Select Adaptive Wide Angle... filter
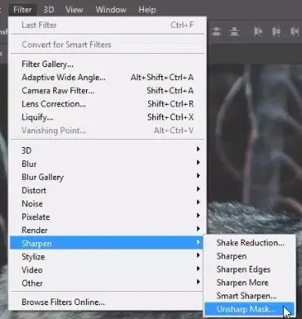 pyautogui.click(x=107, y=78)
